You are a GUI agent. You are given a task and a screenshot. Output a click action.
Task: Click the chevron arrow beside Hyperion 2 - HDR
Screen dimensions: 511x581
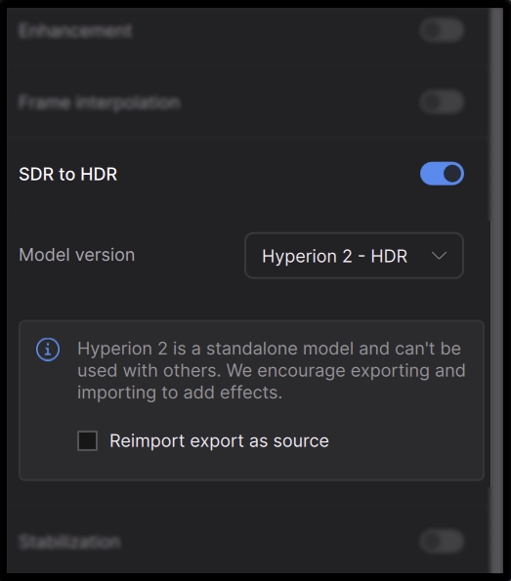click(439, 256)
